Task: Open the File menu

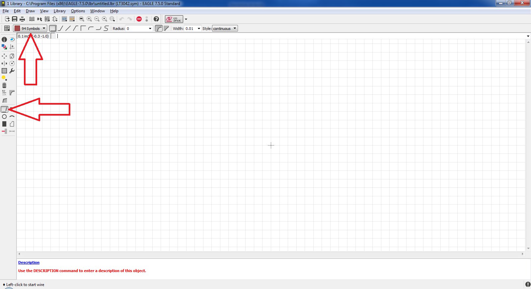Action: [6, 11]
